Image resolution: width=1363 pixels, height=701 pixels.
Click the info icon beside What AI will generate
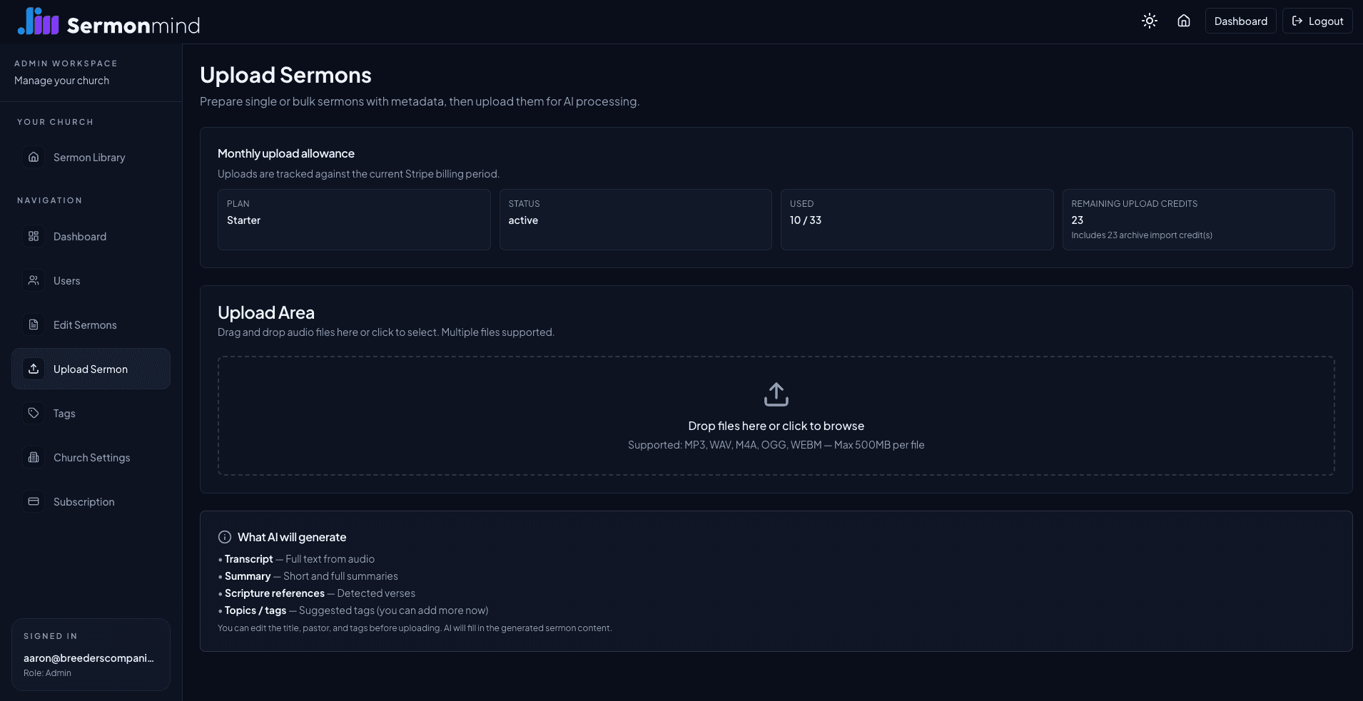tap(225, 537)
